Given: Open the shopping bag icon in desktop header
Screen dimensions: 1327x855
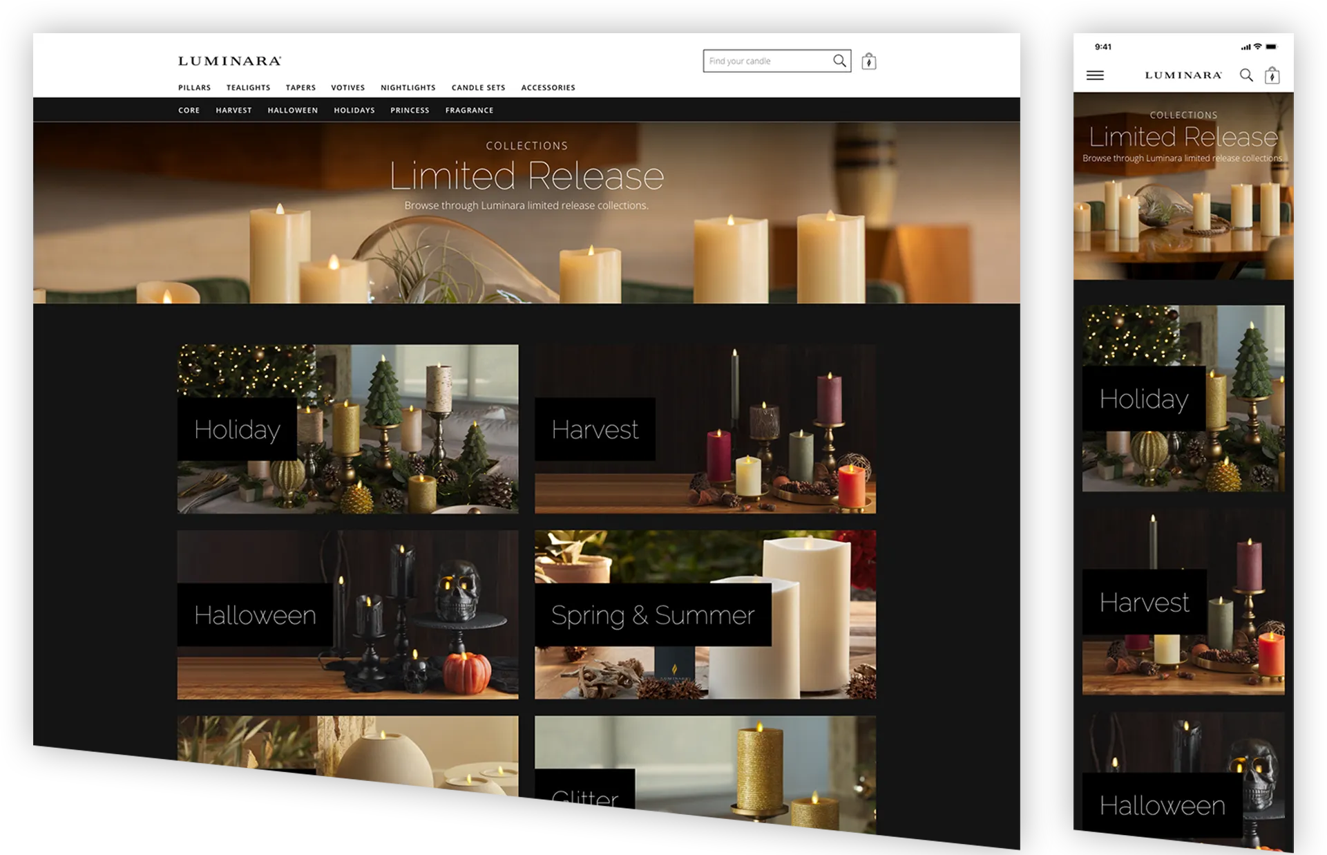Looking at the screenshot, I should 869,62.
